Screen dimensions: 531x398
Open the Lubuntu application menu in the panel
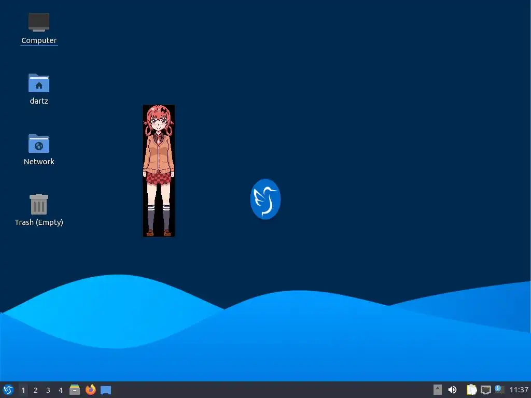[x=8, y=390]
